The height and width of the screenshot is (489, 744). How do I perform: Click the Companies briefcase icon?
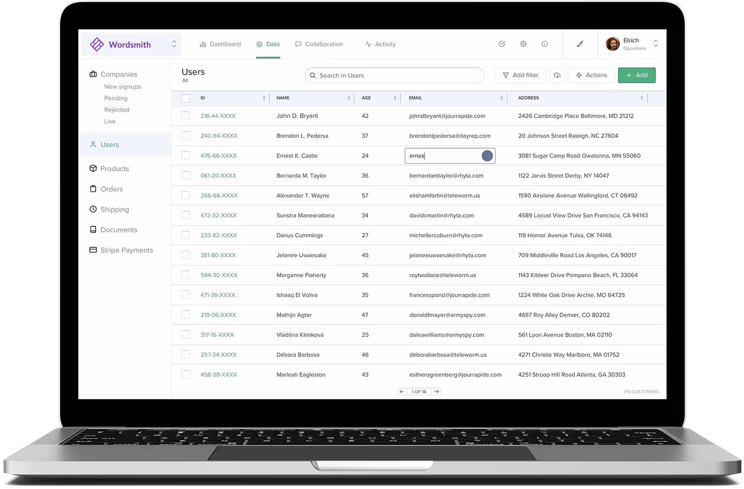[93, 74]
